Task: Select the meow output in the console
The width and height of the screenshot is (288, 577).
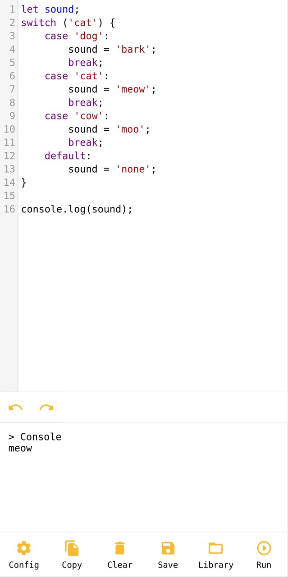Action: (20, 448)
